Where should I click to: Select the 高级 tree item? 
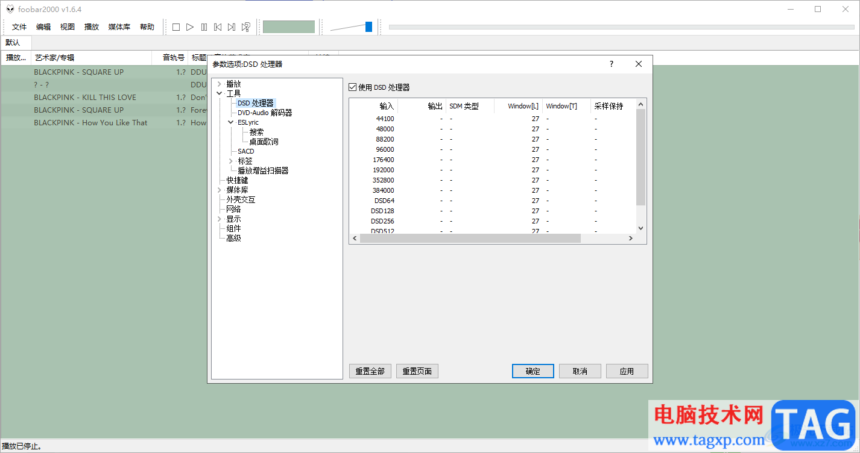(233, 238)
